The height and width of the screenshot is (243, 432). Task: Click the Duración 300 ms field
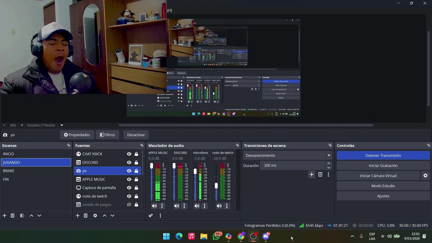point(293,165)
